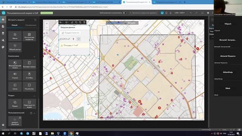Select the custom polygon-download widget tile

click(x=15, y=121)
